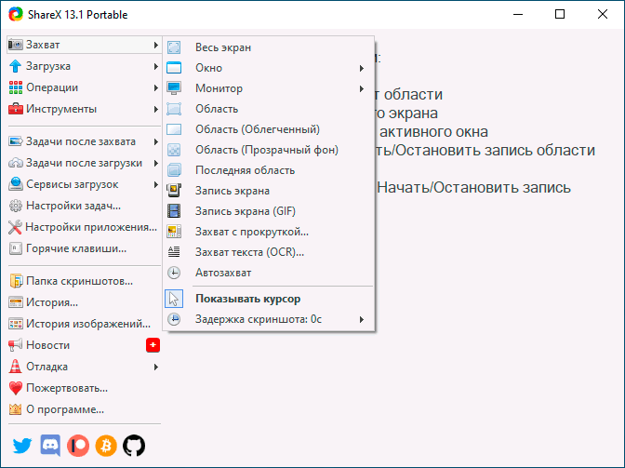
Task: Choose Захват с прокруткой... entry
Action: (x=269, y=232)
